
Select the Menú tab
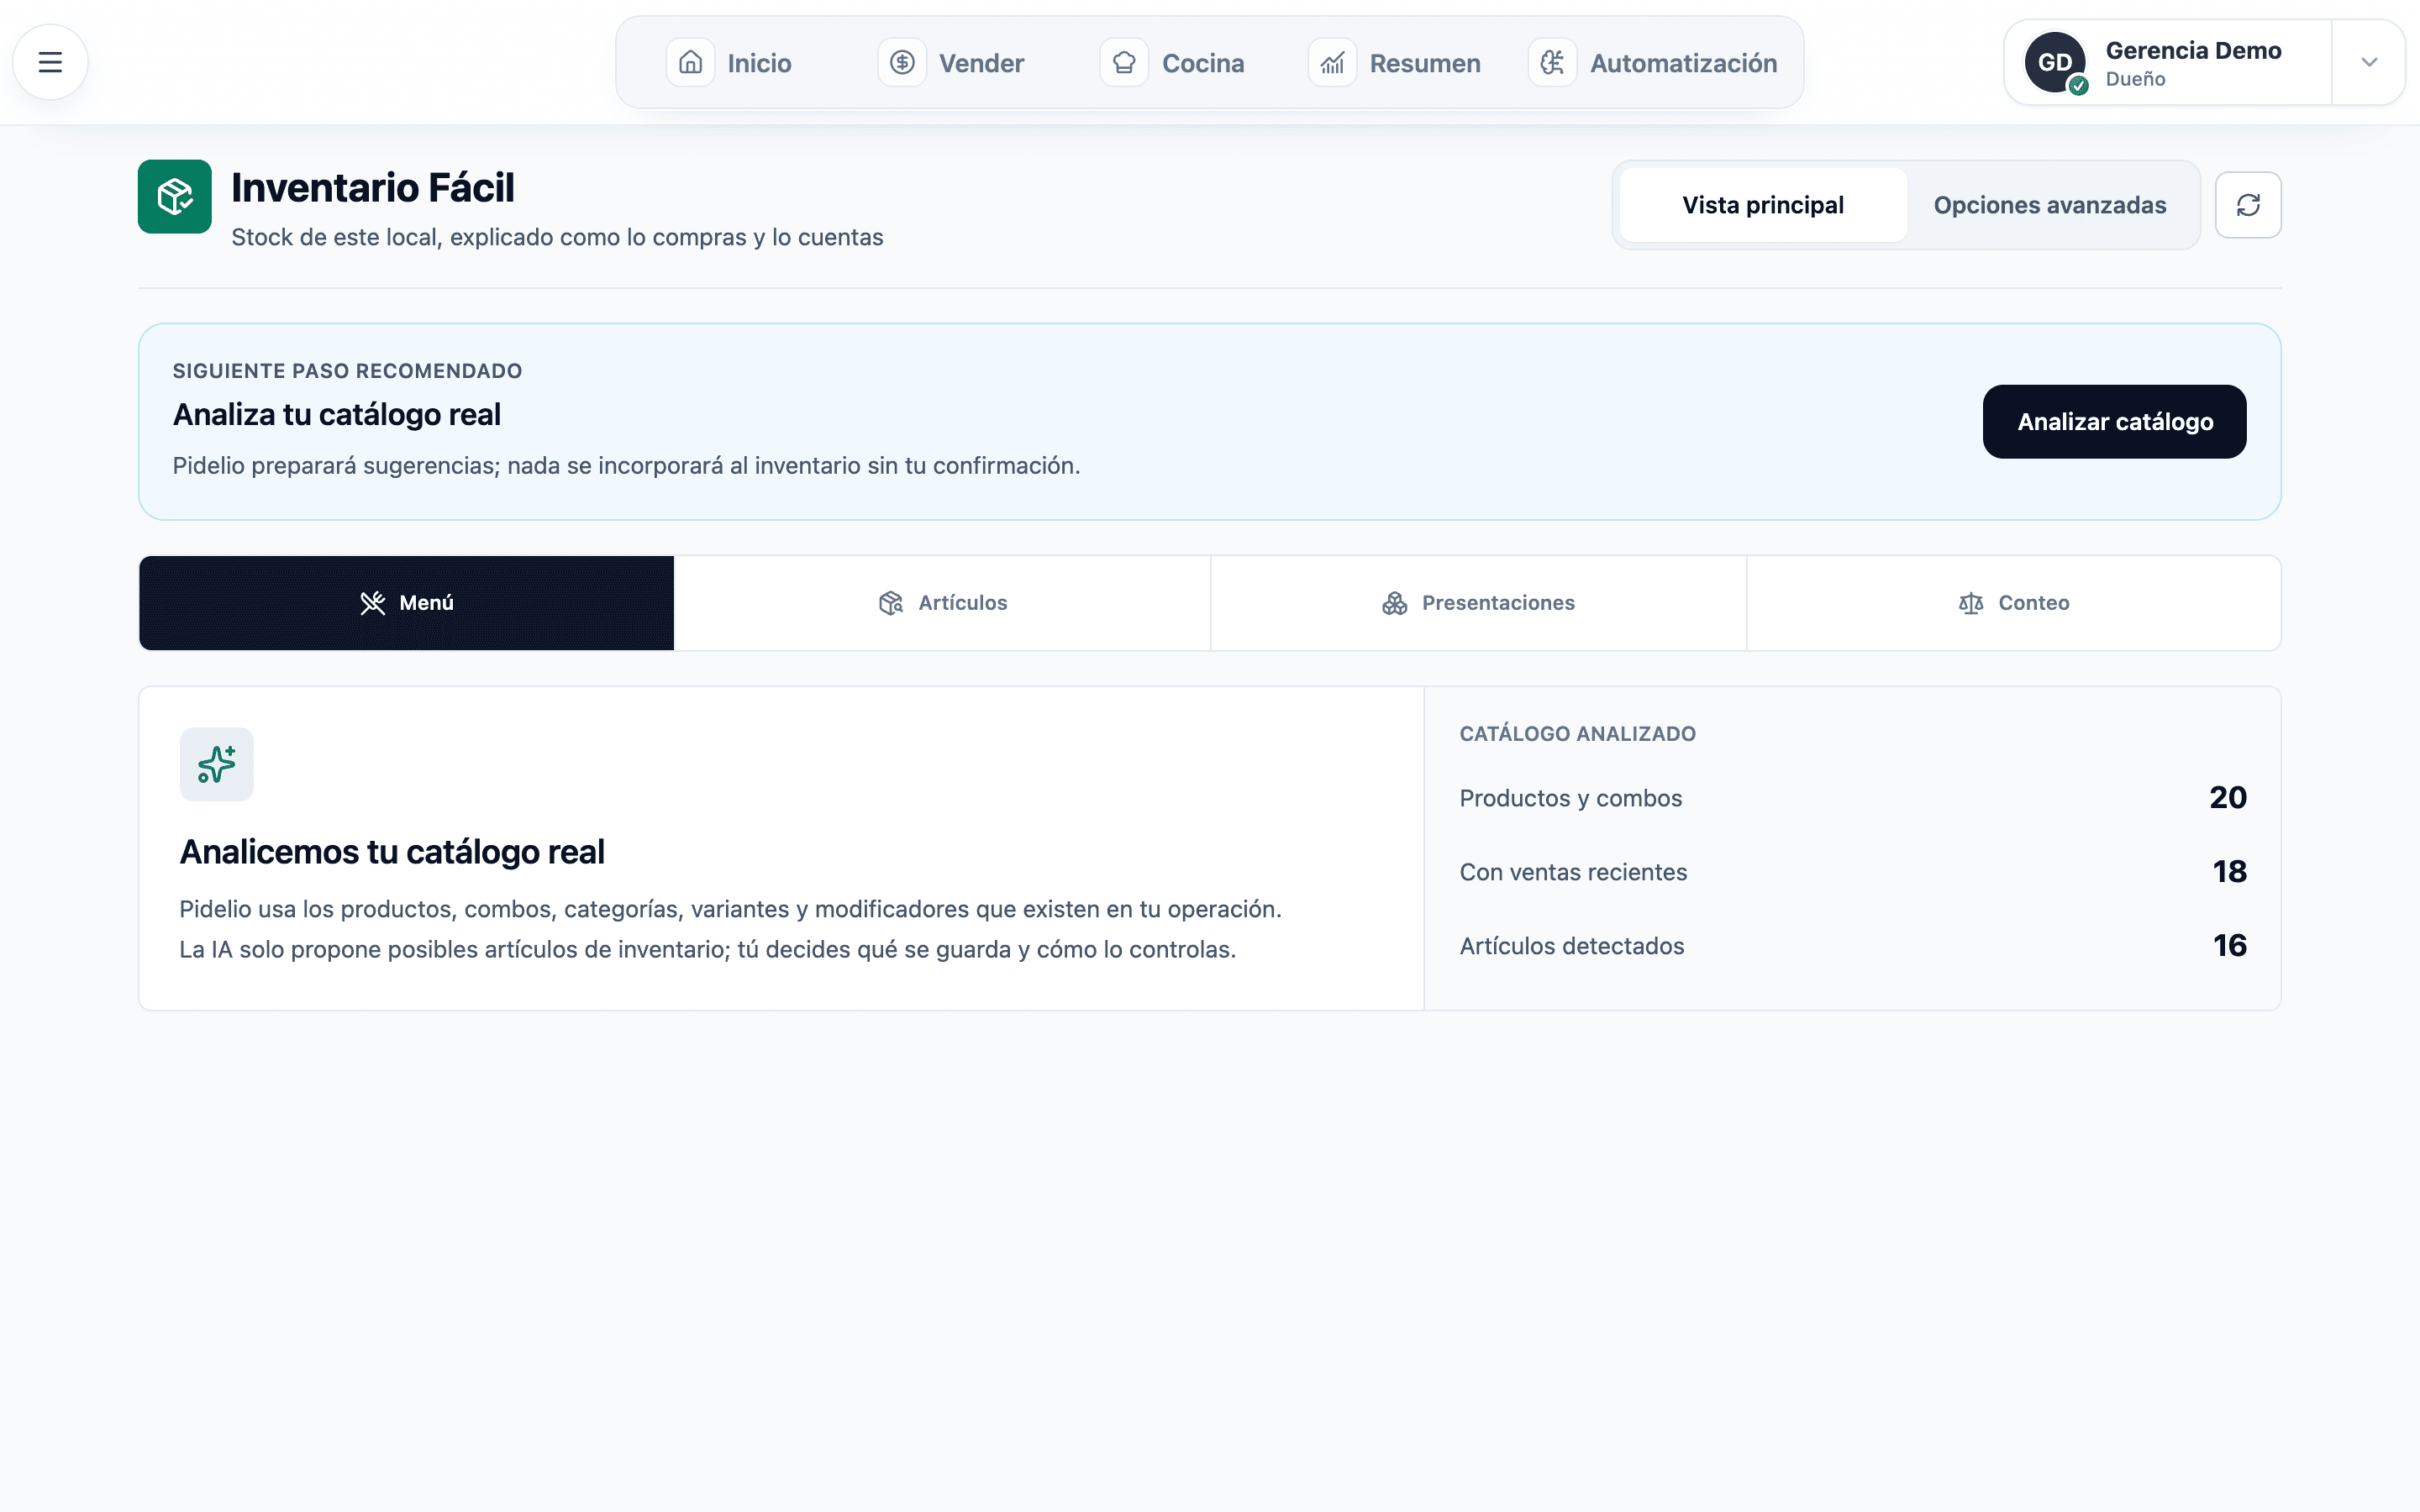point(406,603)
